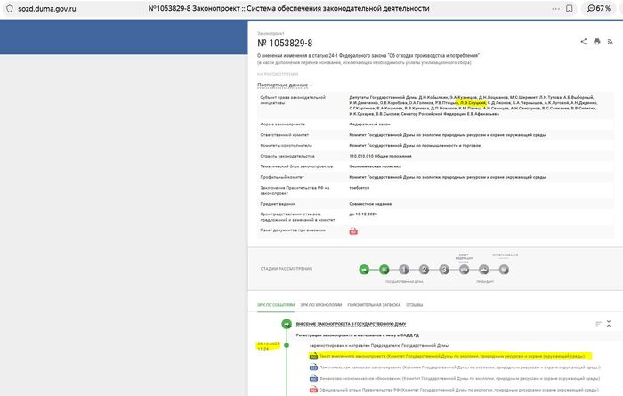Select the second green stage circle
This screenshot has width=623, height=396.
[x=384, y=269]
